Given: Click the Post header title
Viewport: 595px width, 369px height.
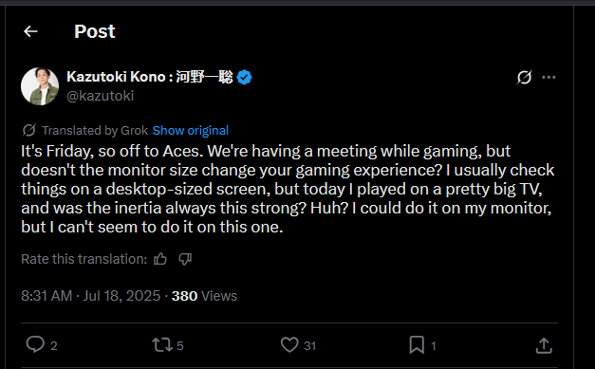Looking at the screenshot, I should (x=95, y=31).
